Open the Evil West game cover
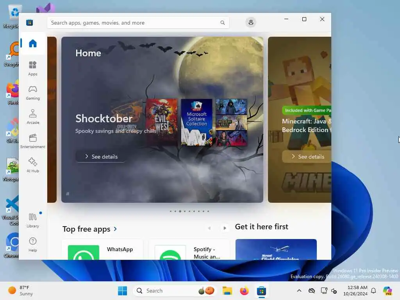This screenshot has width=400, height=300. click(161, 122)
